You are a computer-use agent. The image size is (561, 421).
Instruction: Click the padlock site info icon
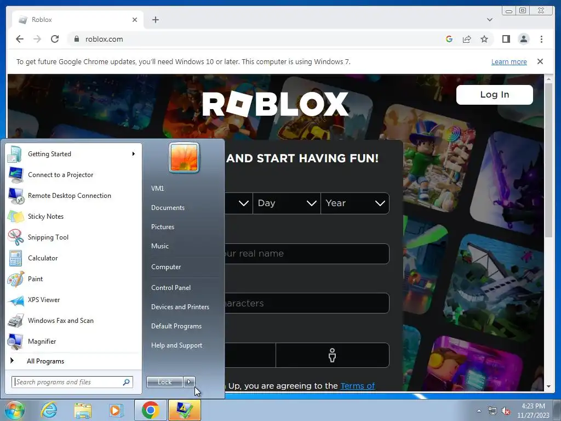76,39
